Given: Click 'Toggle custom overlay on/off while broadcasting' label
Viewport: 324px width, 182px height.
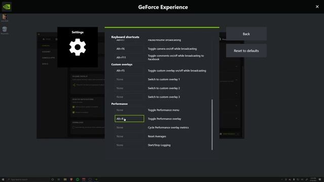Looking at the screenshot, I should (177, 71).
